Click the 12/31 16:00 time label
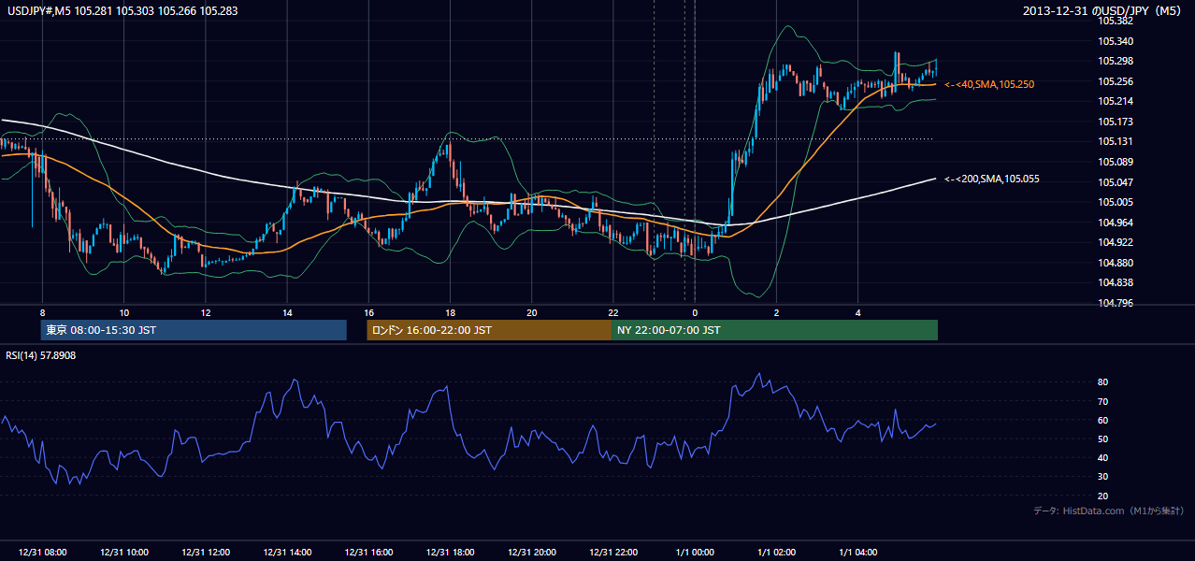 [x=368, y=552]
